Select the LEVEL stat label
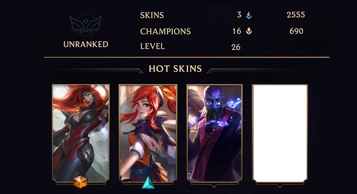The image size is (357, 194). pos(152,46)
